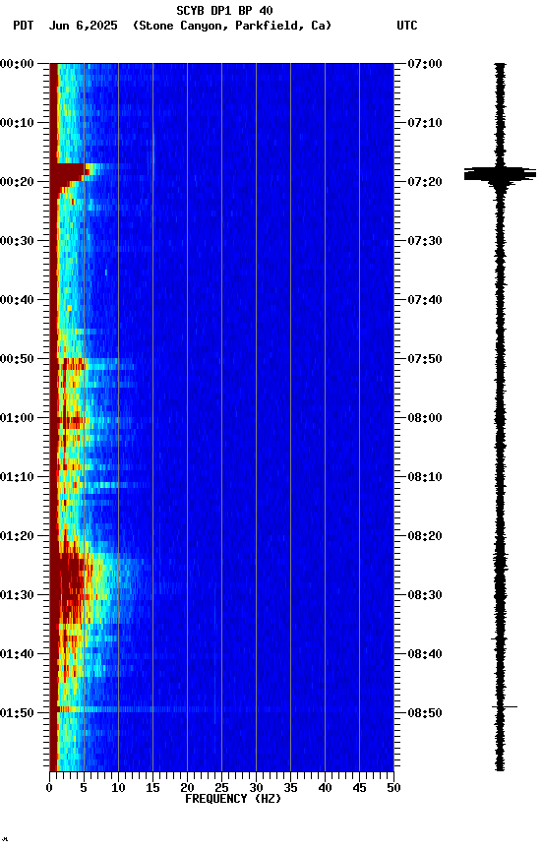Click the 01:40 PDT time label
543x850 pixels.
[17, 654]
